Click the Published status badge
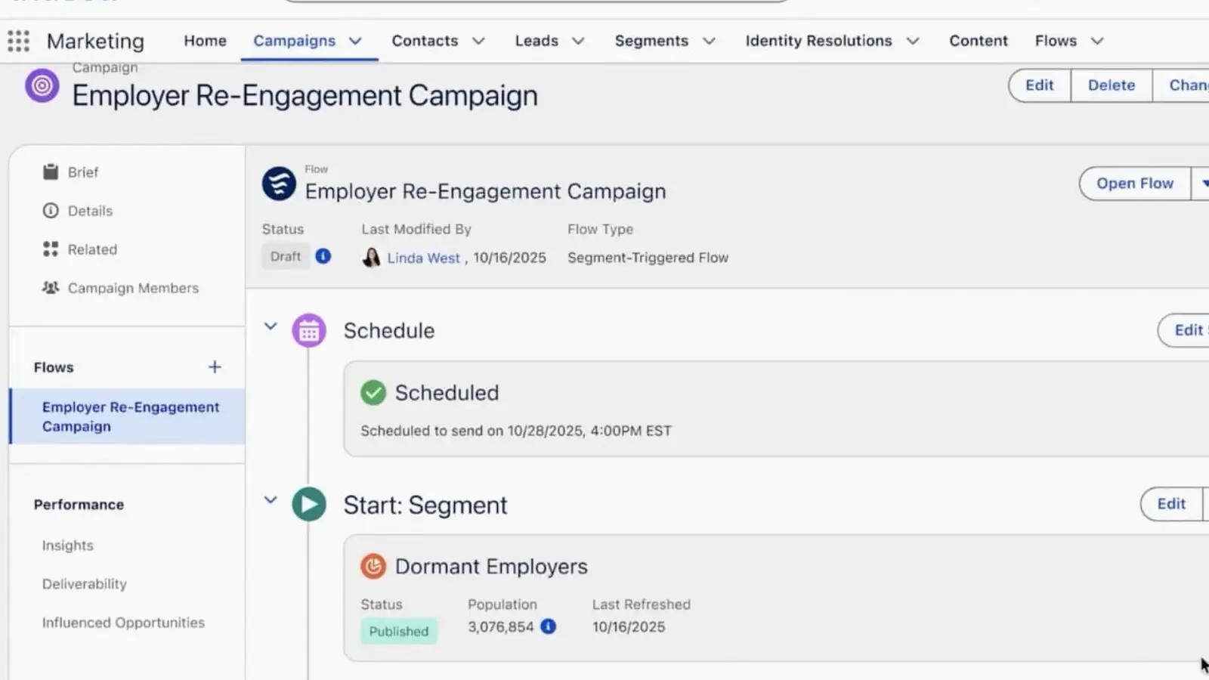Screen dimensions: 1209x680 pyautogui.click(x=398, y=631)
